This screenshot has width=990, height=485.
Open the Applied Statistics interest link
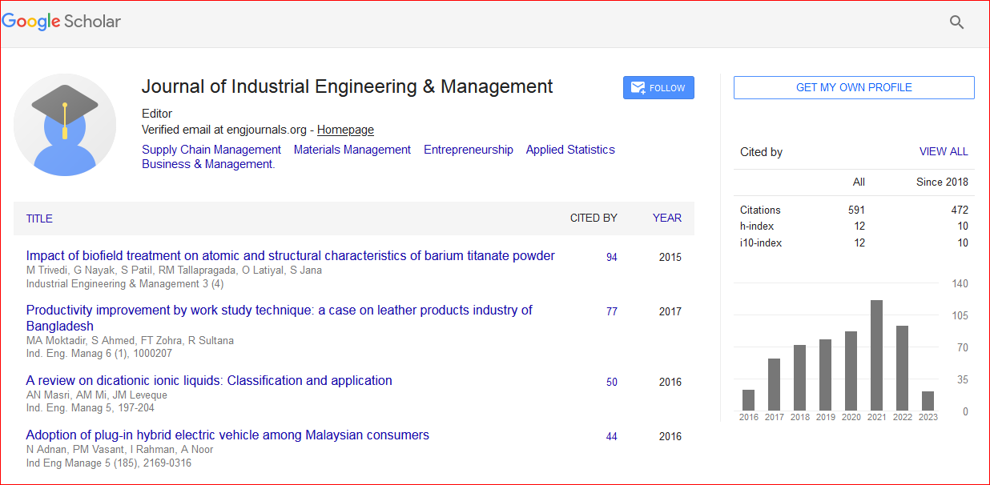(x=570, y=150)
